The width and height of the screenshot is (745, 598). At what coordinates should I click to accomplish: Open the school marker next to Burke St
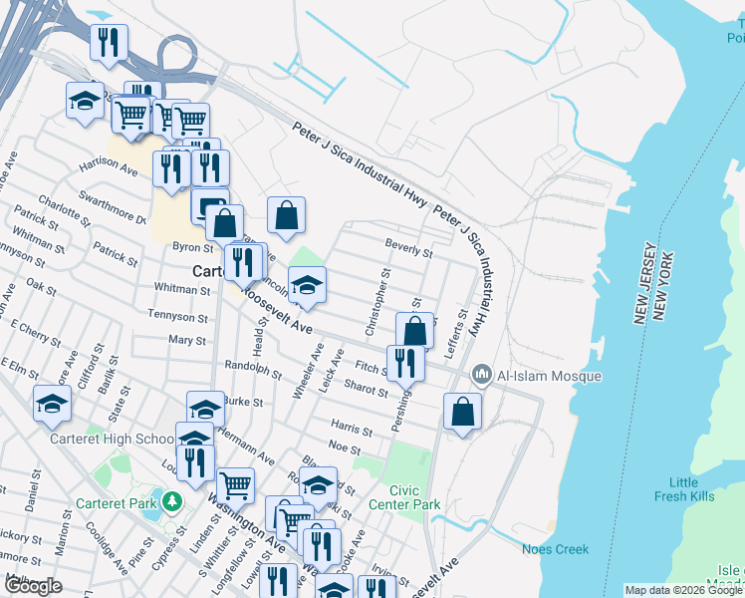tap(205, 409)
